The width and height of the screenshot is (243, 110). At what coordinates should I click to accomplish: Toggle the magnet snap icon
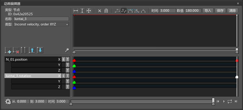(x=106, y=11)
